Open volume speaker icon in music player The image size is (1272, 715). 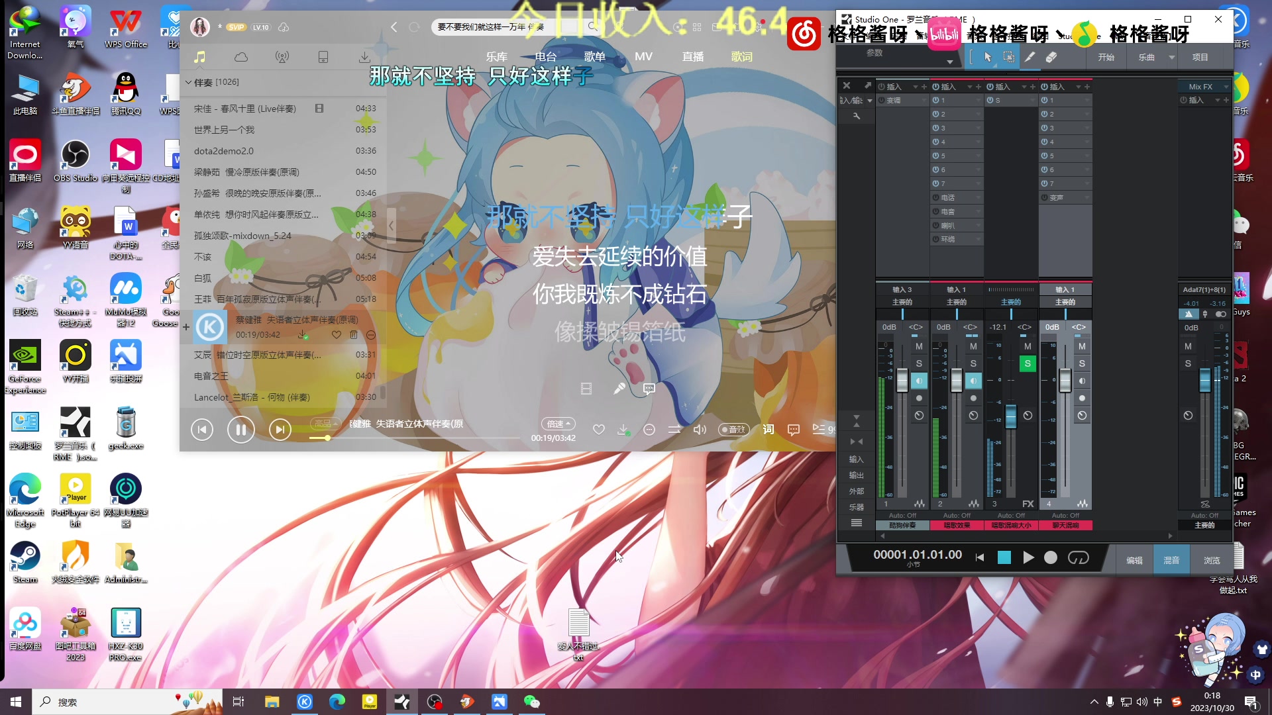pyautogui.click(x=700, y=430)
